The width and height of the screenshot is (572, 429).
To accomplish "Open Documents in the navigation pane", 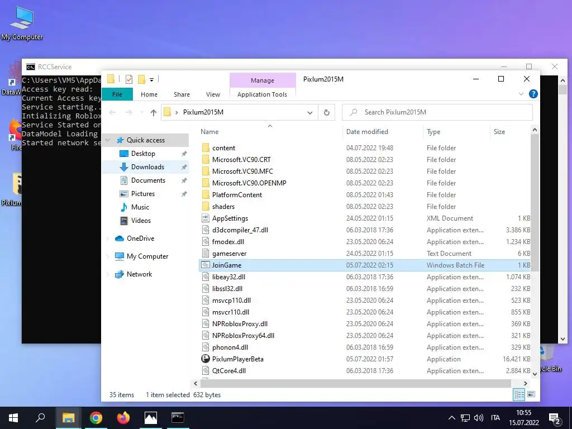I will point(148,180).
